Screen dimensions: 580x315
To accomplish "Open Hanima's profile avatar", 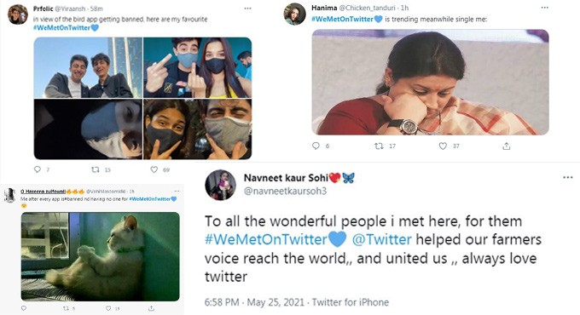I will [295, 14].
